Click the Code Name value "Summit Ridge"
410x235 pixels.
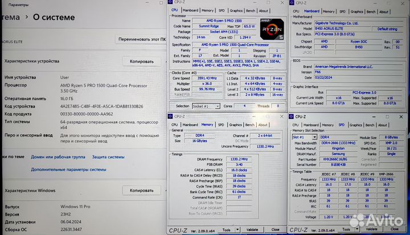(x=208, y=26)
